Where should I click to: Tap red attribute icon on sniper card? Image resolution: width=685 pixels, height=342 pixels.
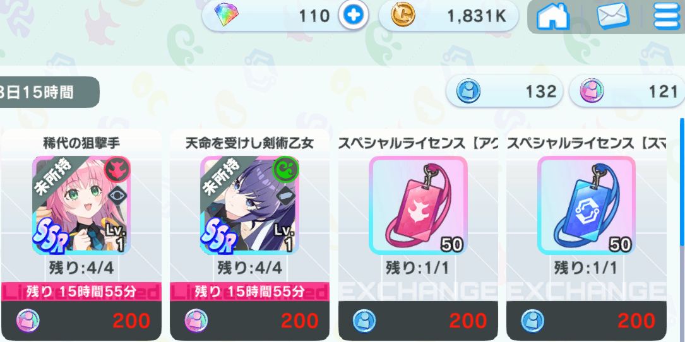click(117, 169)
